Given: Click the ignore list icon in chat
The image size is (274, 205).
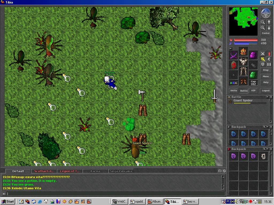Looking at the screenshot, I should [x=224, y=171].
